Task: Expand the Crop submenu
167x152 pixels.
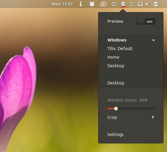Action: pos(131,117)
